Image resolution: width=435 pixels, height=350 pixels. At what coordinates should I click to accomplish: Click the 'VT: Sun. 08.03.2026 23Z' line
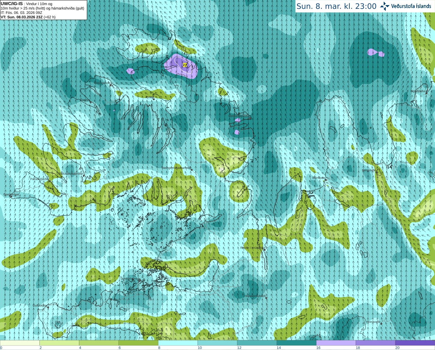coord(22,17)
